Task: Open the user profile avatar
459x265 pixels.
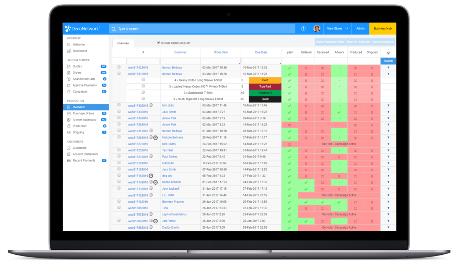Action: [317, 29]
